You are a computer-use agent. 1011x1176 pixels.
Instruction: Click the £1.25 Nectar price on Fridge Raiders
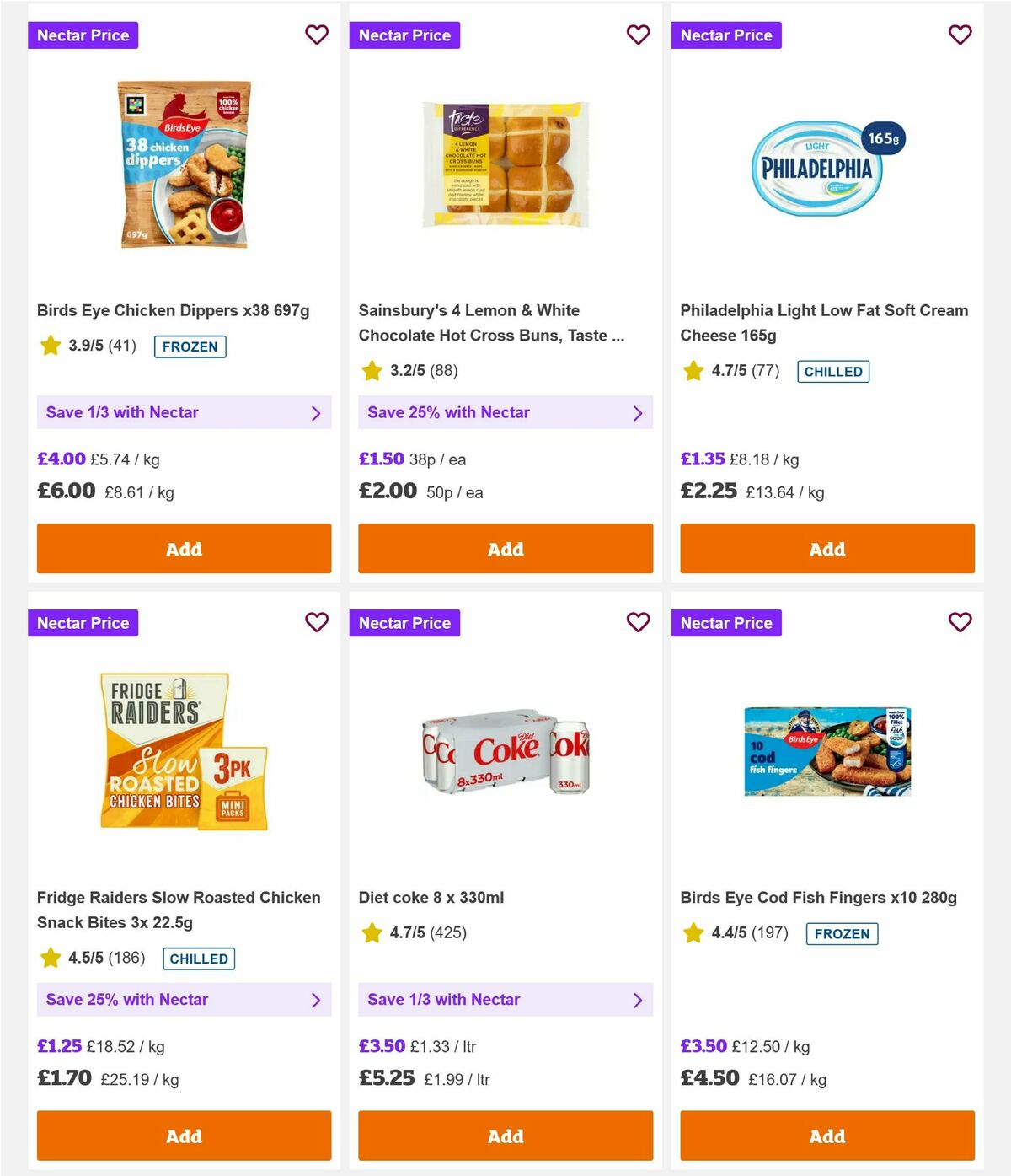coord(58,1046)
